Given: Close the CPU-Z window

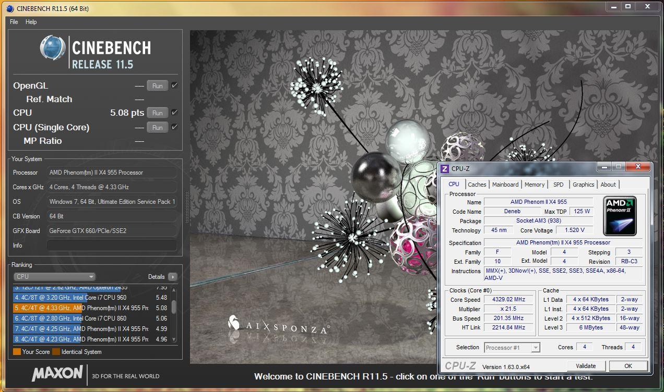Looking at the screenshot, I should click(638, 167).
